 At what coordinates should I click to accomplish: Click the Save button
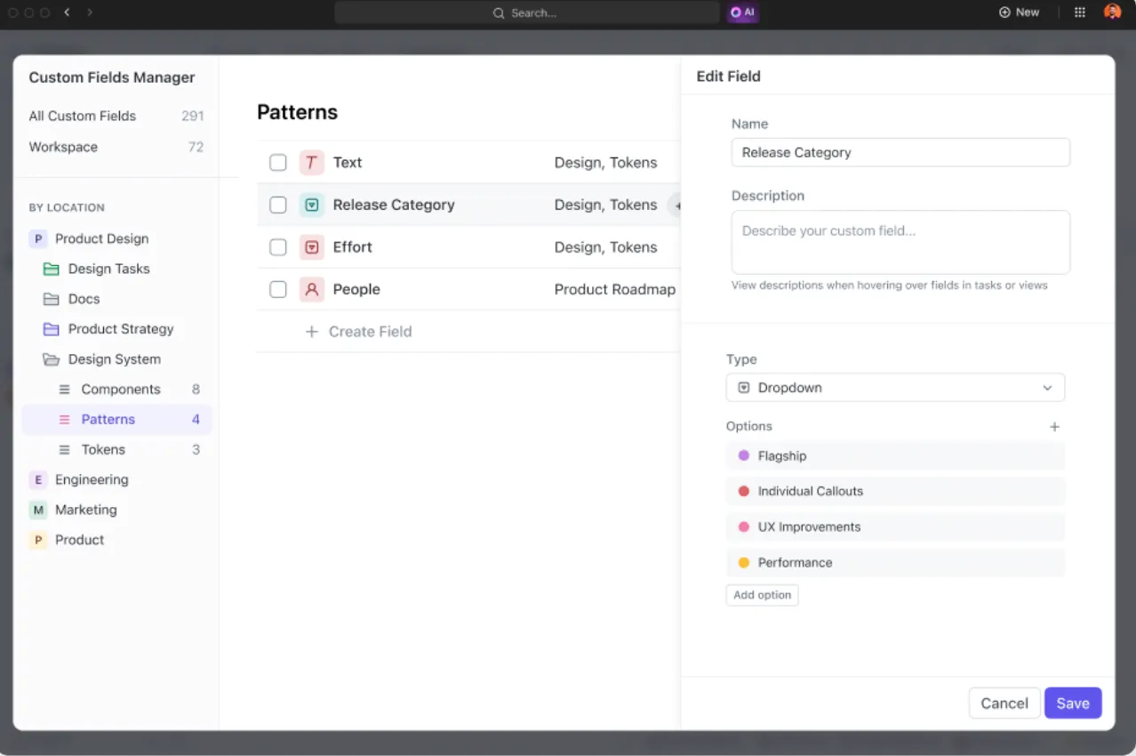click(1073, 703)
